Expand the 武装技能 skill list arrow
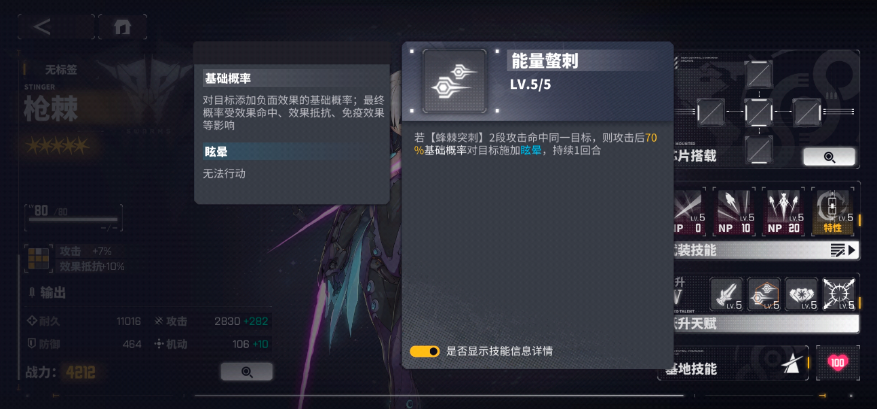This screenshot has height=409, width=877. [844, 250]
